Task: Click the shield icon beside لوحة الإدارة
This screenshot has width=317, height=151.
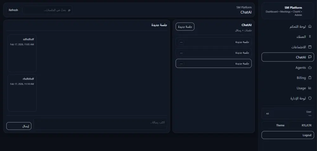Action: point(310,98)
